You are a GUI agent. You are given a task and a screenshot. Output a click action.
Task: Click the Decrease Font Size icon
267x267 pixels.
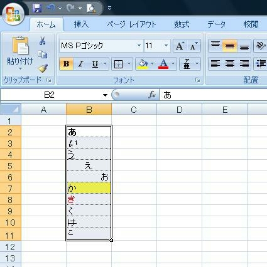point(193,46)
